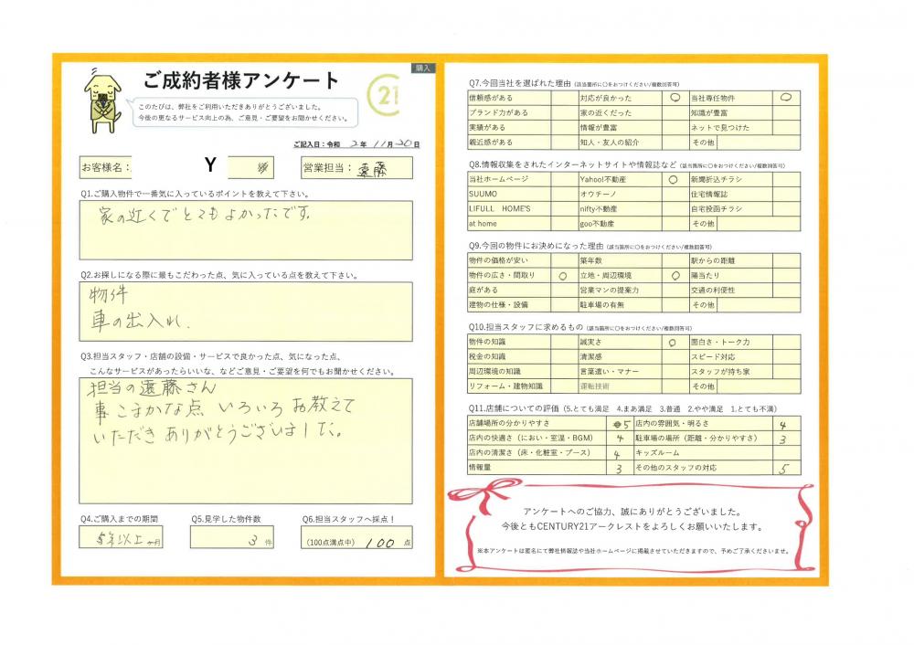
Task: Click the 購入 tab label at top
Action: tap(423, 69)
